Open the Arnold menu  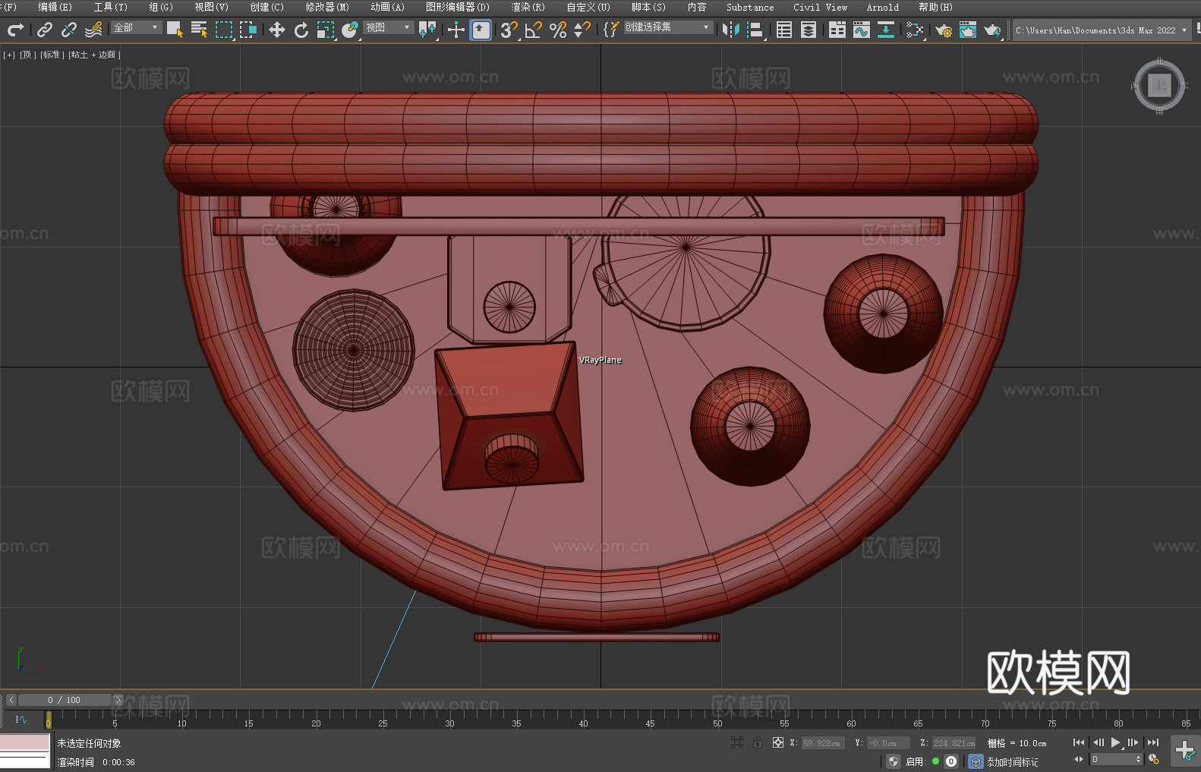coord(882,7)
